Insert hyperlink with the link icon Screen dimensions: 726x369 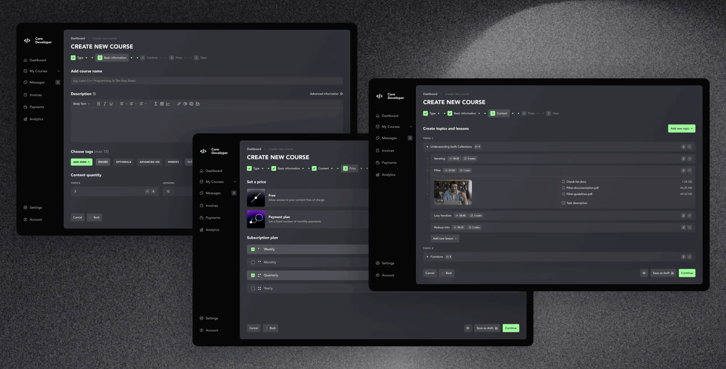(179, 104)
